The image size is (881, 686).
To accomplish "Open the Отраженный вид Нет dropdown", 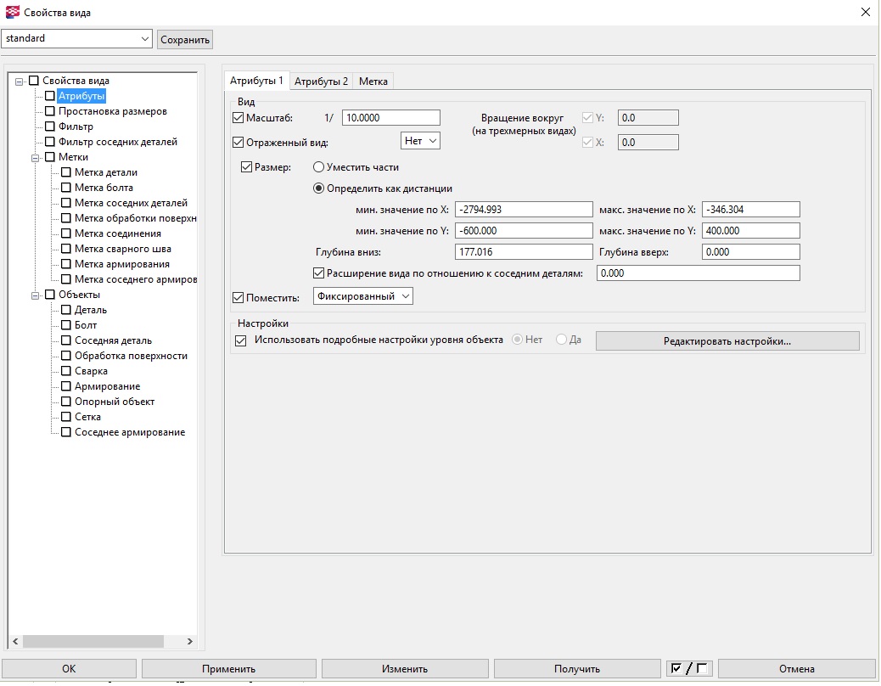I will pos(420,141).
